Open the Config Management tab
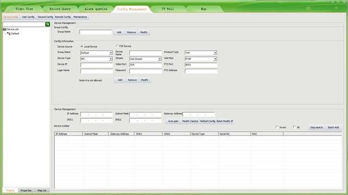Viewport: 348px width, 195px height. pos(132,9)
